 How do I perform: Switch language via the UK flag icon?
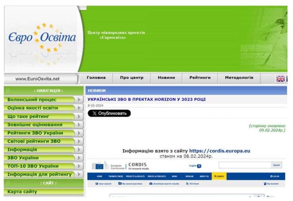click(x=280, y=79)
